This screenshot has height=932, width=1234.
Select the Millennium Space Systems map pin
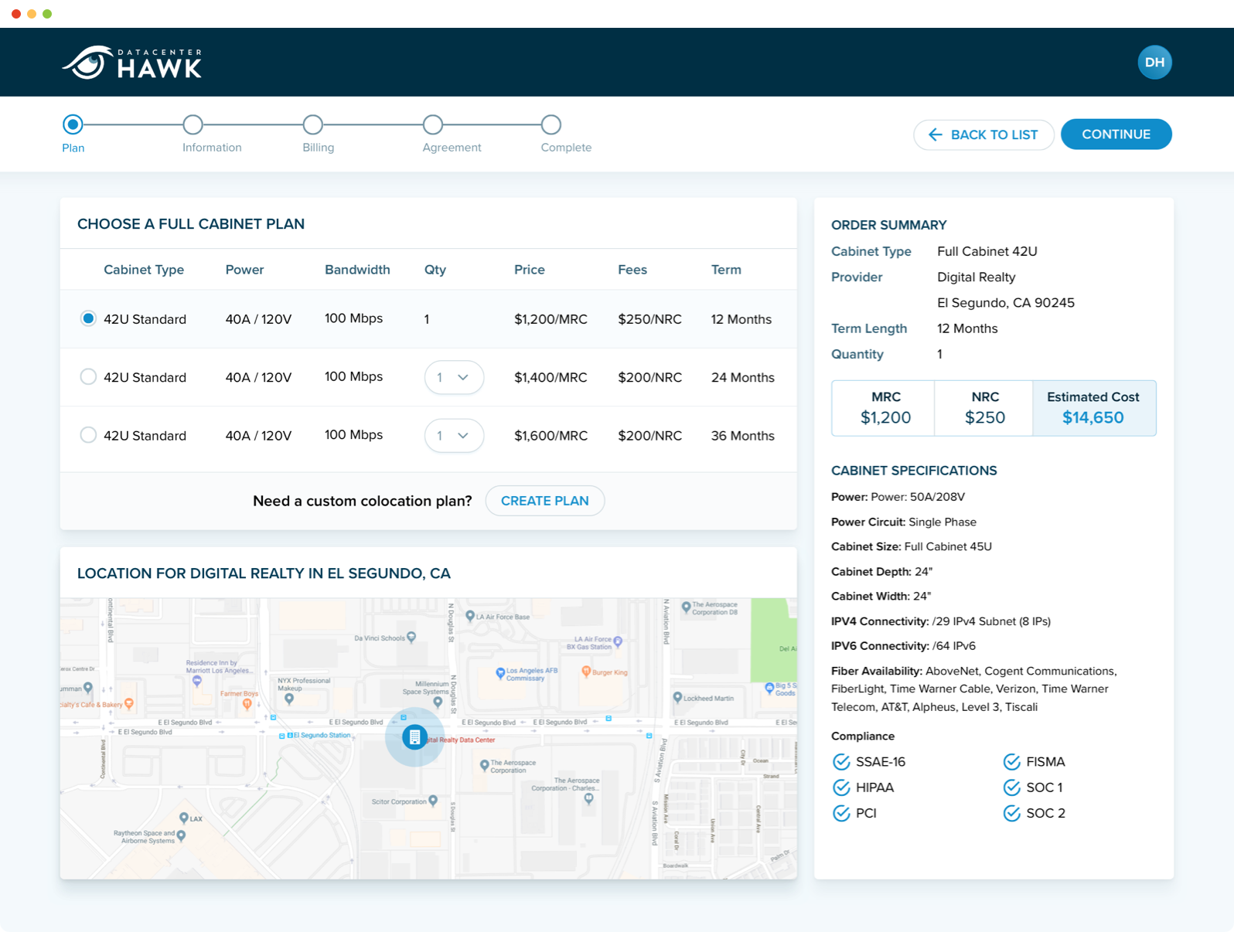coord(438,702)
